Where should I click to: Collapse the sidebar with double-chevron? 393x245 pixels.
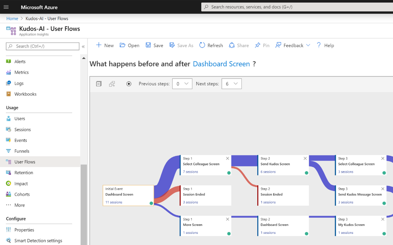pyautogui.click(x=83, y=46)
